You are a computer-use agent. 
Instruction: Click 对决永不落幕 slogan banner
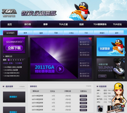tap(39, 13)
